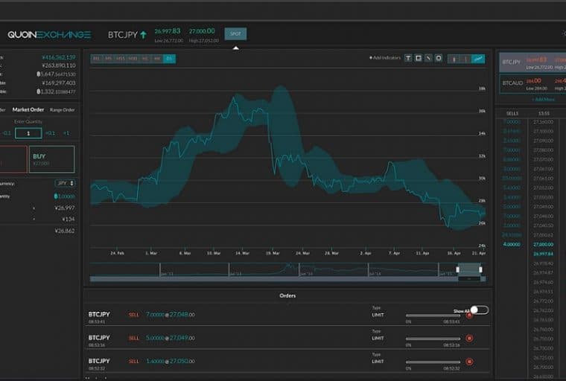
Task: Click the circle tool icon in chart toolbar
Action: [x=438, y=58]
